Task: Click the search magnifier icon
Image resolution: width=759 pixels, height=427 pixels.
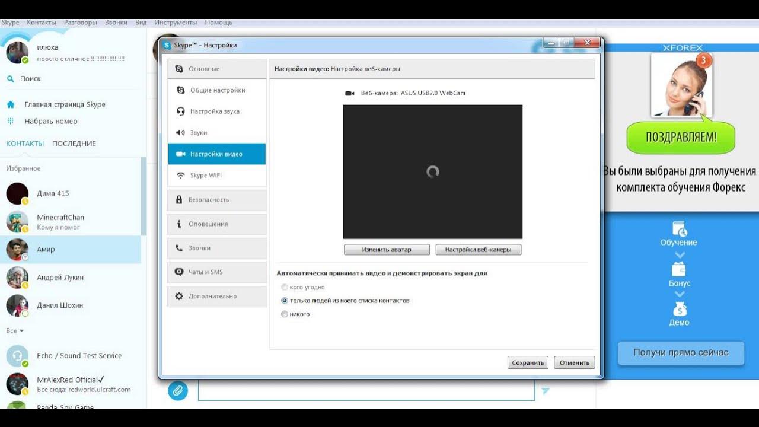Action: click(x=10, y=78)
